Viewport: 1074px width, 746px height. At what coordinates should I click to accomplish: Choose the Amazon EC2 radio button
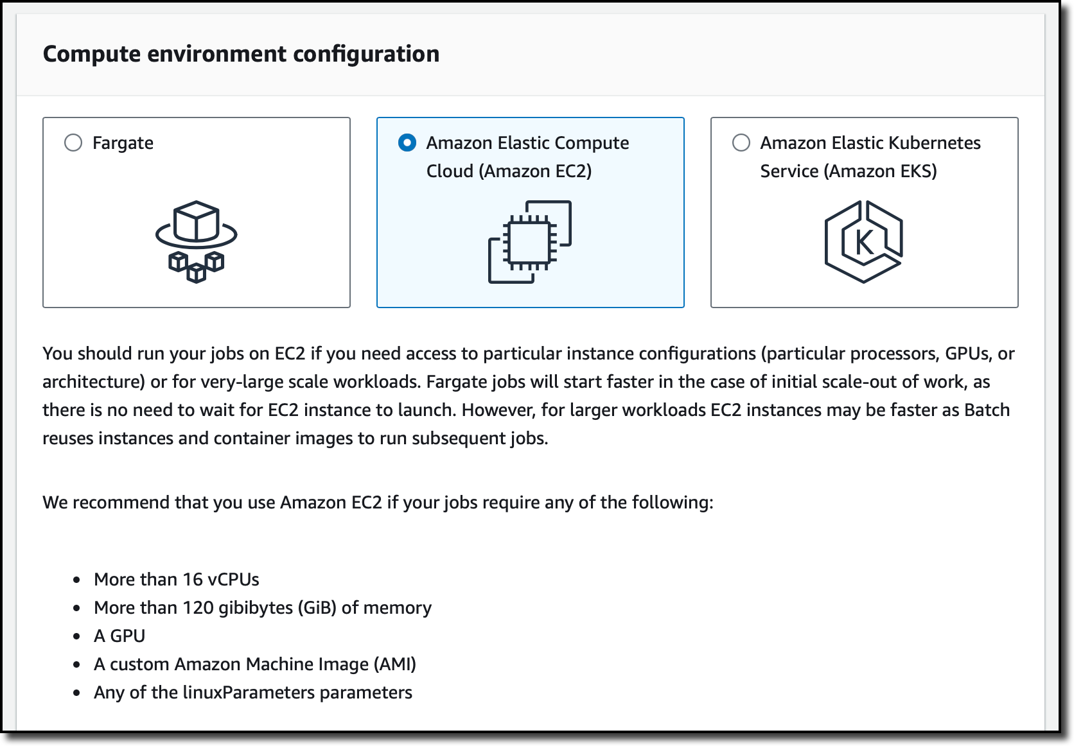pyautogui.click(x=407, y=143)
